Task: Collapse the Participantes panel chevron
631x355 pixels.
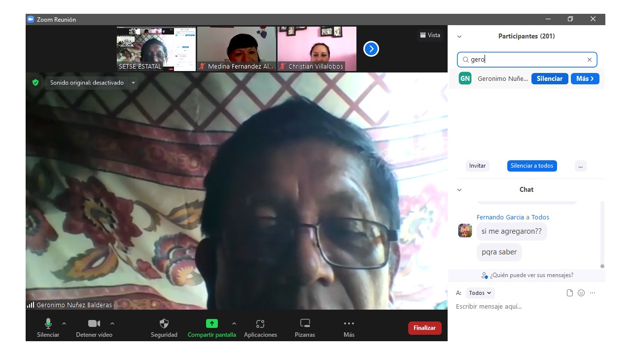Action: [x=459, y=36]
